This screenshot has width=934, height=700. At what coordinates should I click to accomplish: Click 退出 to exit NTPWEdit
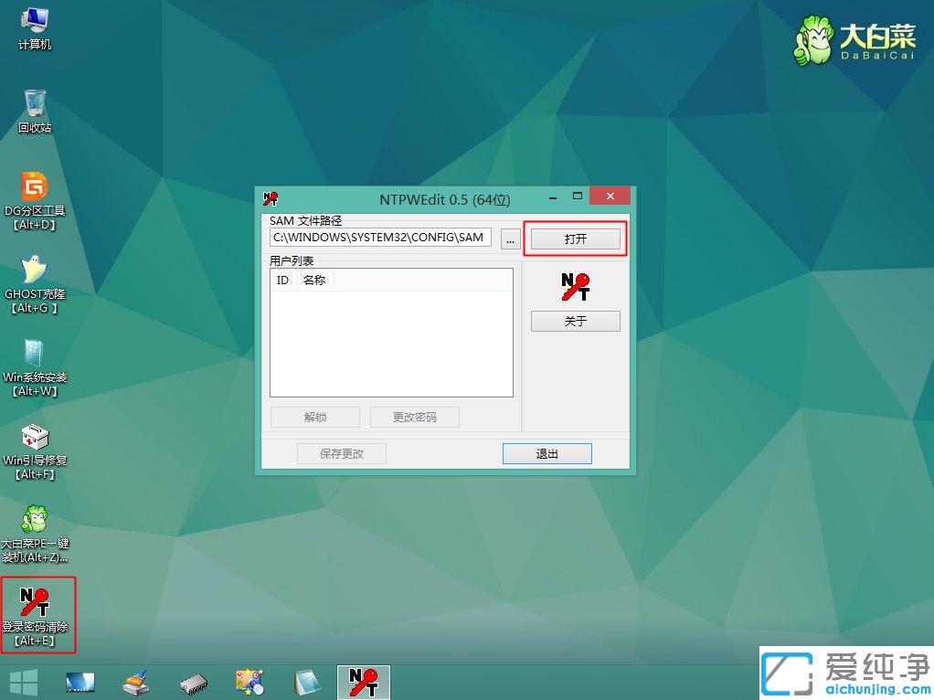(x=547, y=453)
